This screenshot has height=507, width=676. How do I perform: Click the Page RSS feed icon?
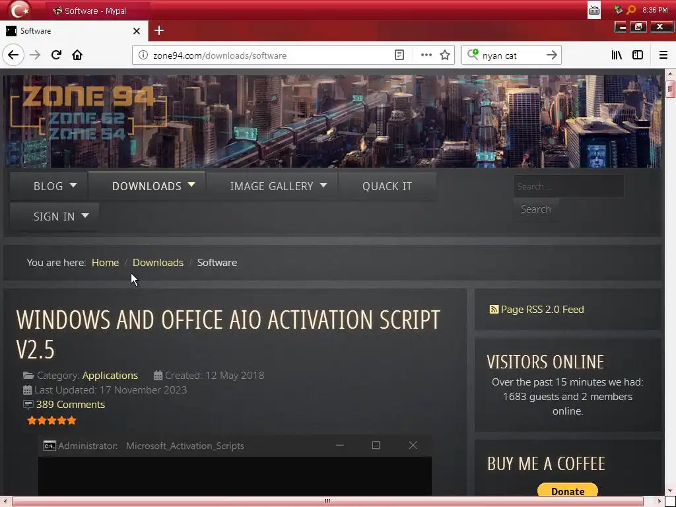tap(494, 309)
